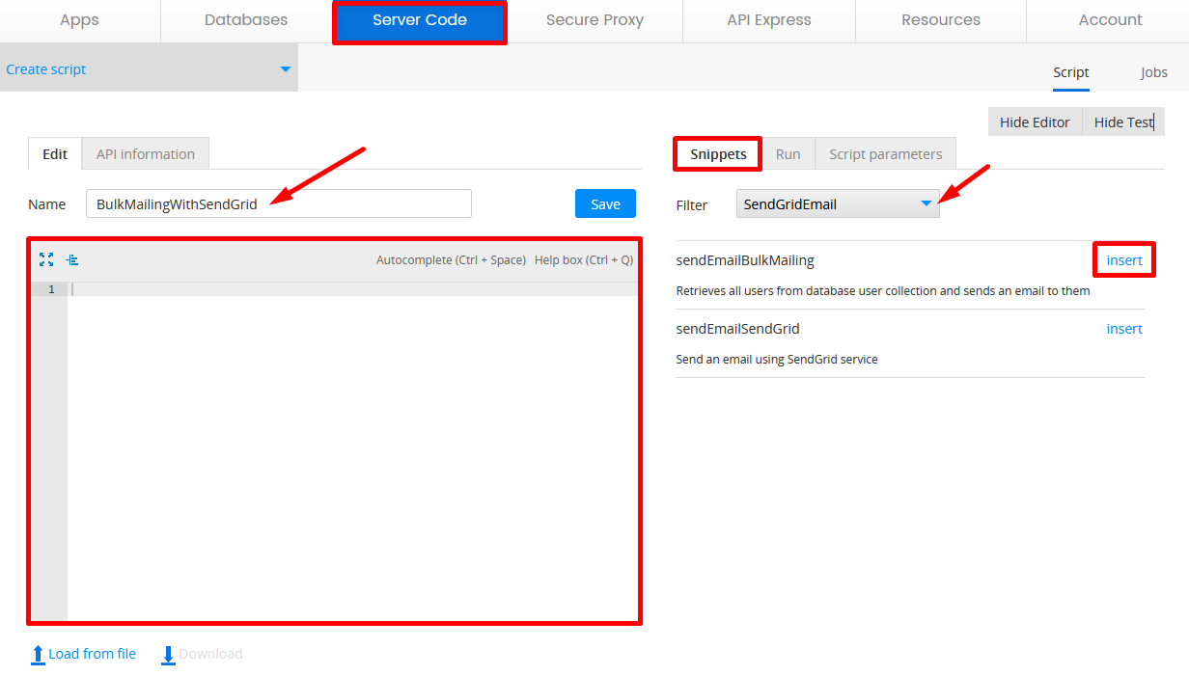
Task: Select the Snippets tab
Action: pyautogui.click(x=718, y=153)
